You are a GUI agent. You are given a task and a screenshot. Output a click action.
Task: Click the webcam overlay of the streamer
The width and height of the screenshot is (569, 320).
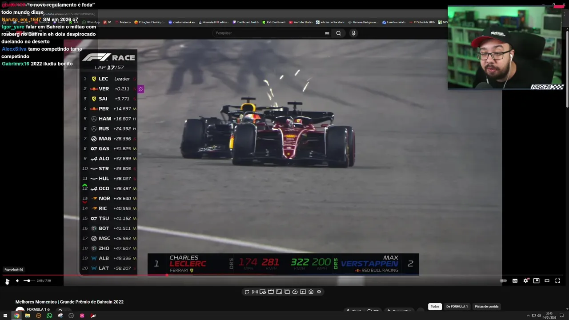click(506, 48)
